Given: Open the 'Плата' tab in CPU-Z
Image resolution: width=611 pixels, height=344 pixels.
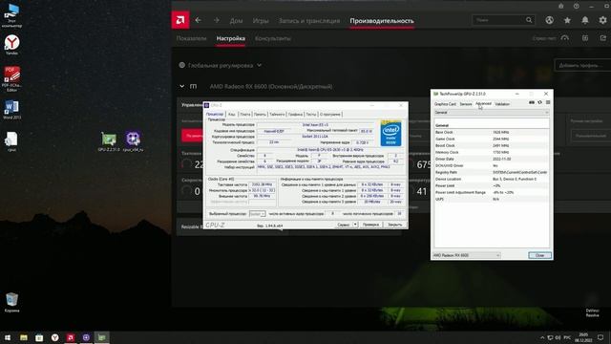Looking at the screenshot, I should coord(245,115).
